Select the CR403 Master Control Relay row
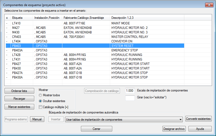 point(95,37)
